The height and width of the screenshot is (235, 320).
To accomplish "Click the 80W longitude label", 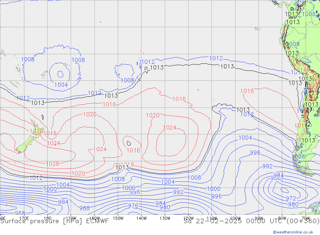I will [282, 218].
